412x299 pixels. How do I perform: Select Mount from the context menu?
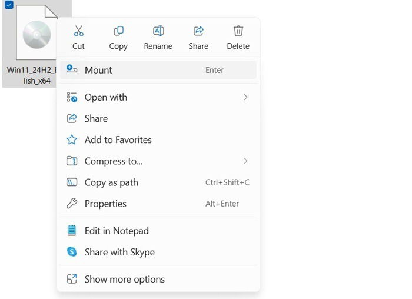click(x=98, y=70)
